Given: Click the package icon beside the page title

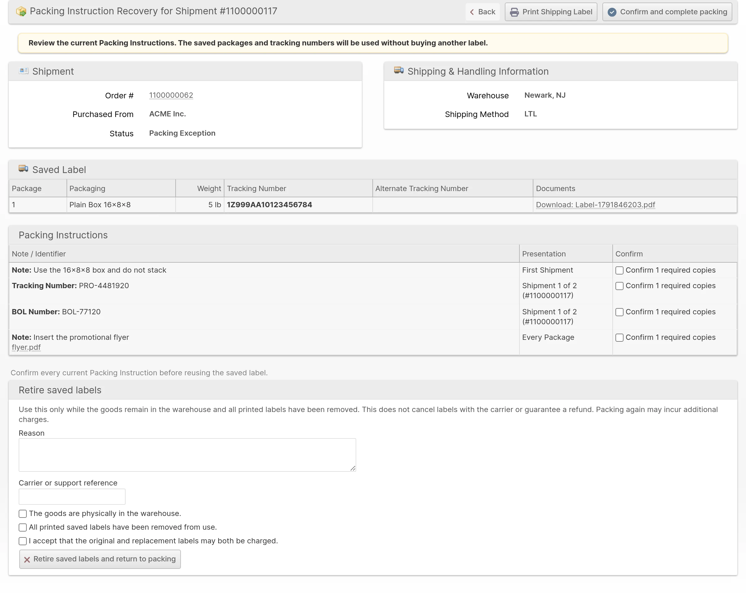Looking at the screenshot, I should 21,12.
